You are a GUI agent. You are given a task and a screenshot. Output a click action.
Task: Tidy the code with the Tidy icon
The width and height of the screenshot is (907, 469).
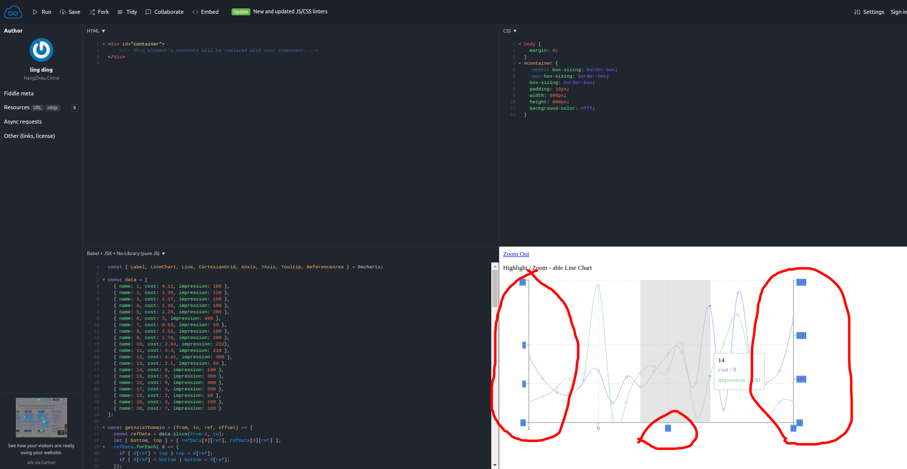click(119, 12)
